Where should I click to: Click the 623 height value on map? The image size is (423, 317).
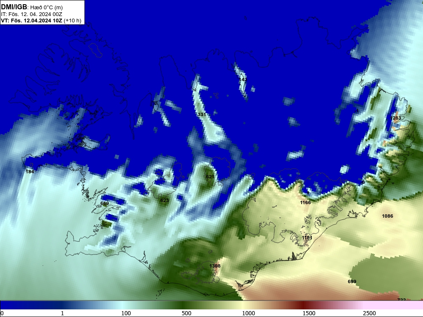coord(165,200)
